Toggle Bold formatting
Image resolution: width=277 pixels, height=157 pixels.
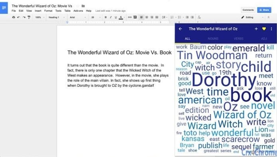(x=106, y=17)
